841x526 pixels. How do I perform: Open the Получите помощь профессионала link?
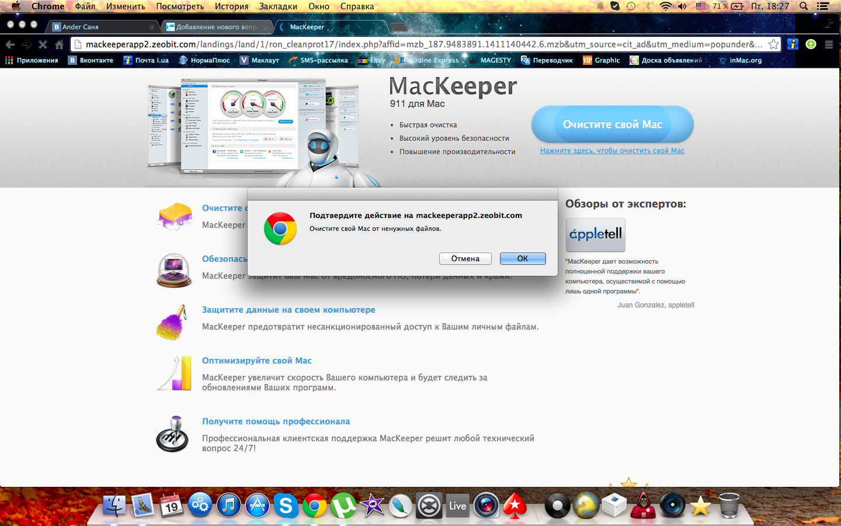[276, 421]
